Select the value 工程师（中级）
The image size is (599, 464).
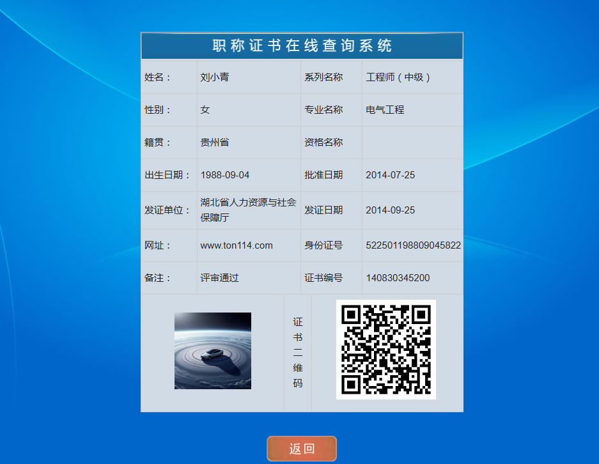tap(398, 77)
